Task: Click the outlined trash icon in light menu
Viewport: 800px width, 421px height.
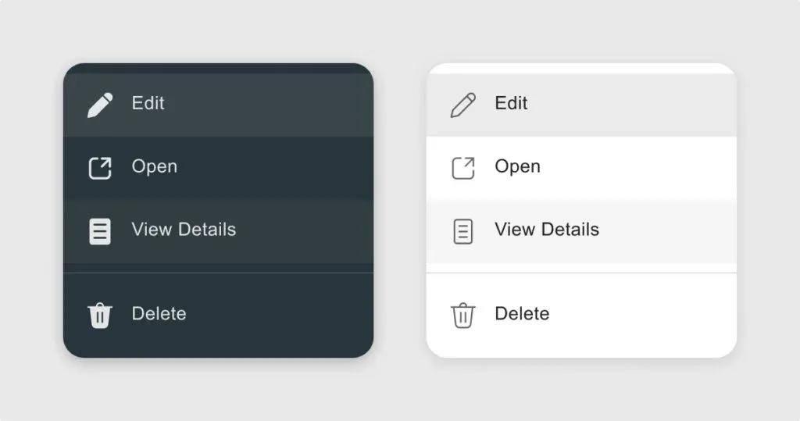Action: pos(463,316)
